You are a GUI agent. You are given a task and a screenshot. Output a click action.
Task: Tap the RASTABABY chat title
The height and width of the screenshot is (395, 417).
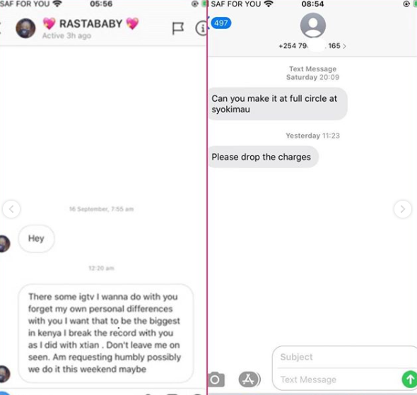90,23
